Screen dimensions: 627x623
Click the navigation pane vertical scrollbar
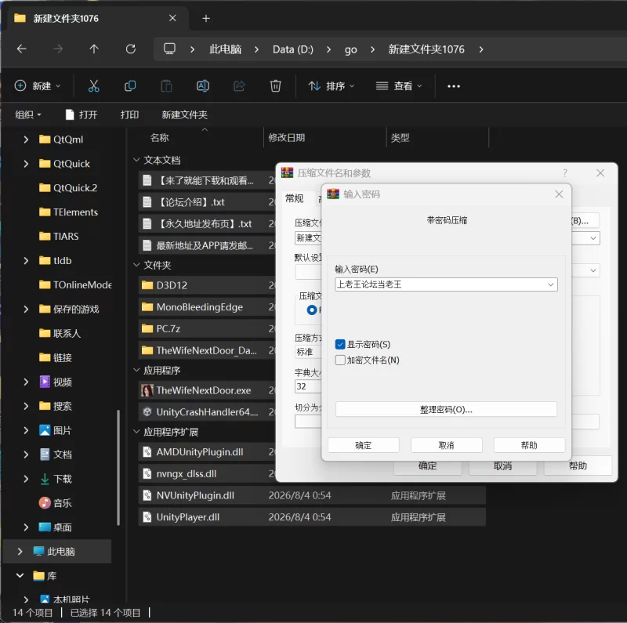pyautogui.click(x=118, y=468)
